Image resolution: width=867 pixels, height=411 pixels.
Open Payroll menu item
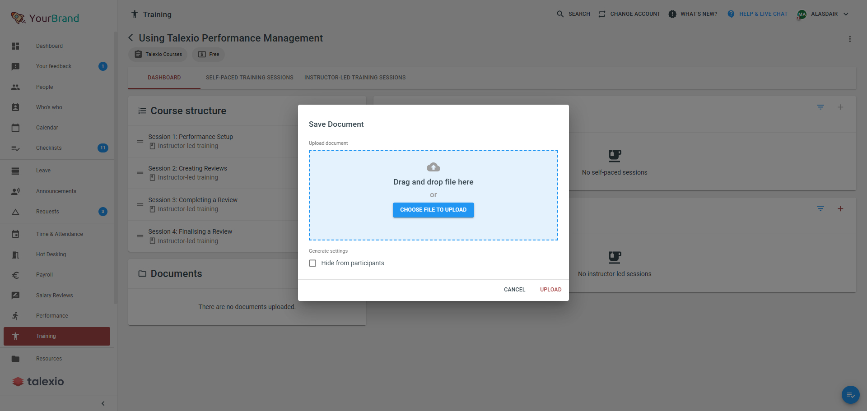[56, 275]
